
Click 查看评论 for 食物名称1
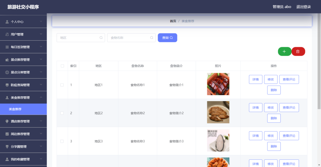click(289, 80)
